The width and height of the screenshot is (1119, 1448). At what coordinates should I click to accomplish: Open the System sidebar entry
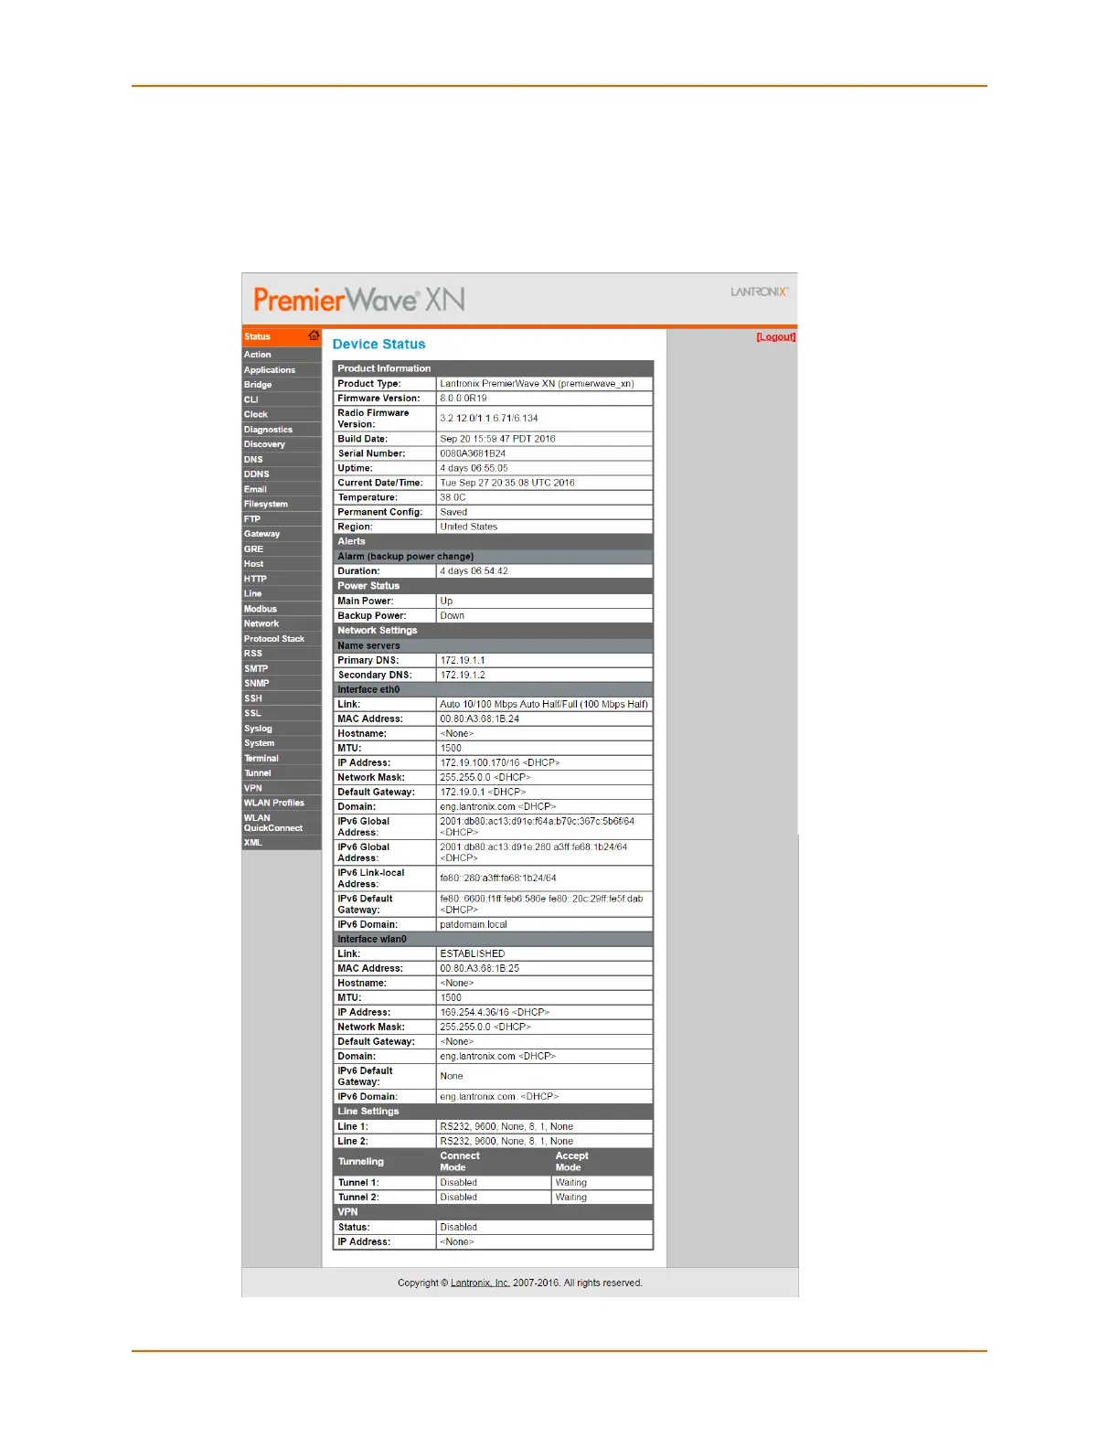pyautogui.click(x=282, y=743)
